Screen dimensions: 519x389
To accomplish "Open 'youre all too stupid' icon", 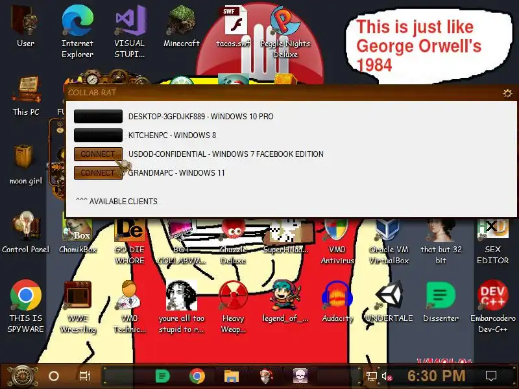I will 182,306.
